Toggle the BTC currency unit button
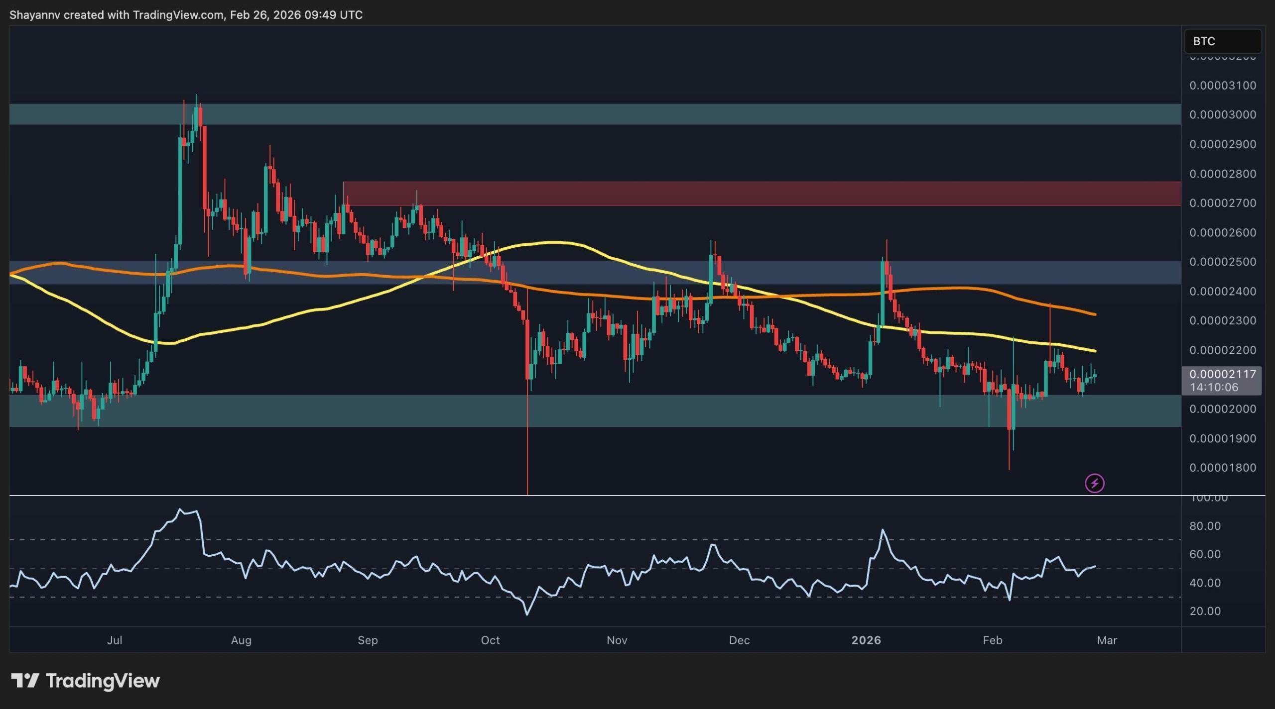Image resolution: width=1275 pixels, height=709 pixels. pos(1222,41)
